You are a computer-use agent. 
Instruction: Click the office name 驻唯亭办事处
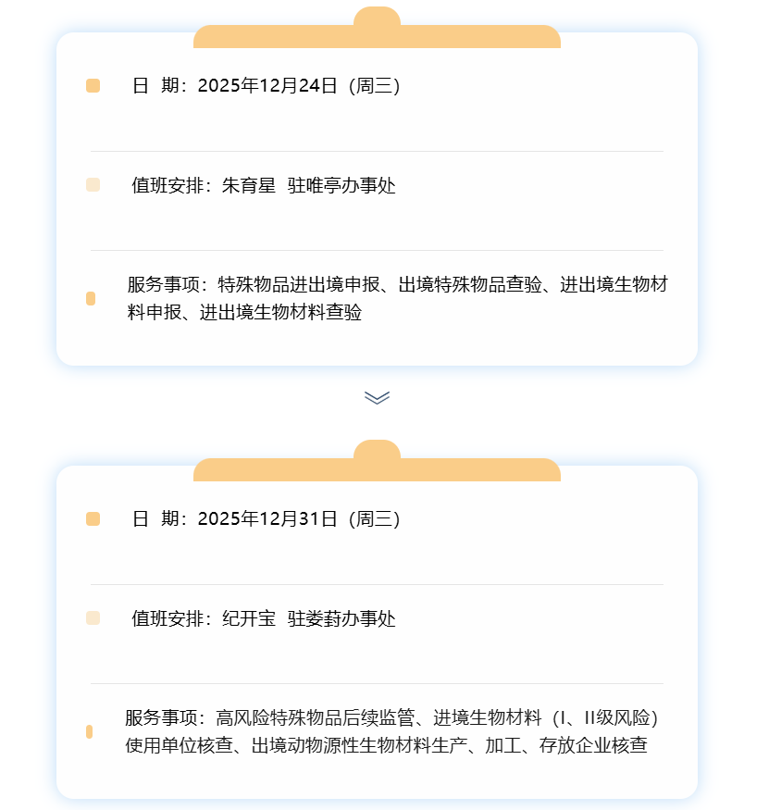pos(341,185)
